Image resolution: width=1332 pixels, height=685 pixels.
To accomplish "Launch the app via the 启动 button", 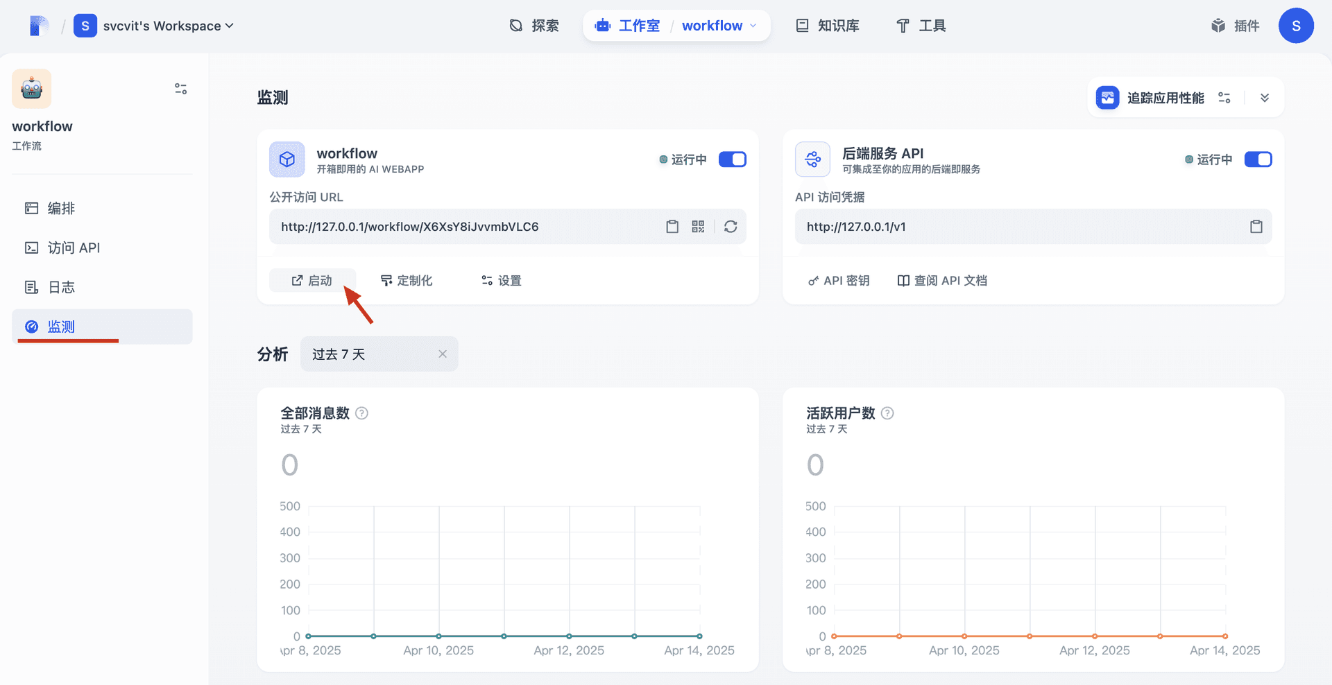I will click(312, 280).
